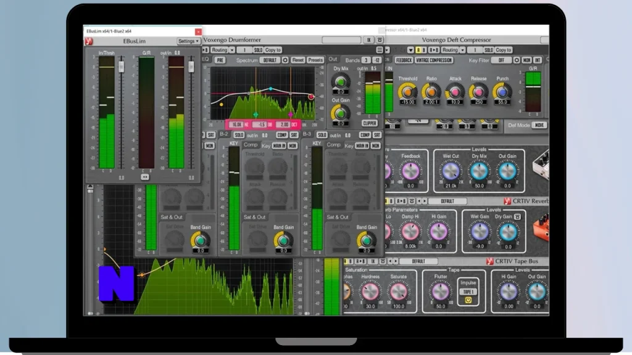Click the Deft Compressor Ratio knob
Screen dimensions: 632x355
point(431,92)
